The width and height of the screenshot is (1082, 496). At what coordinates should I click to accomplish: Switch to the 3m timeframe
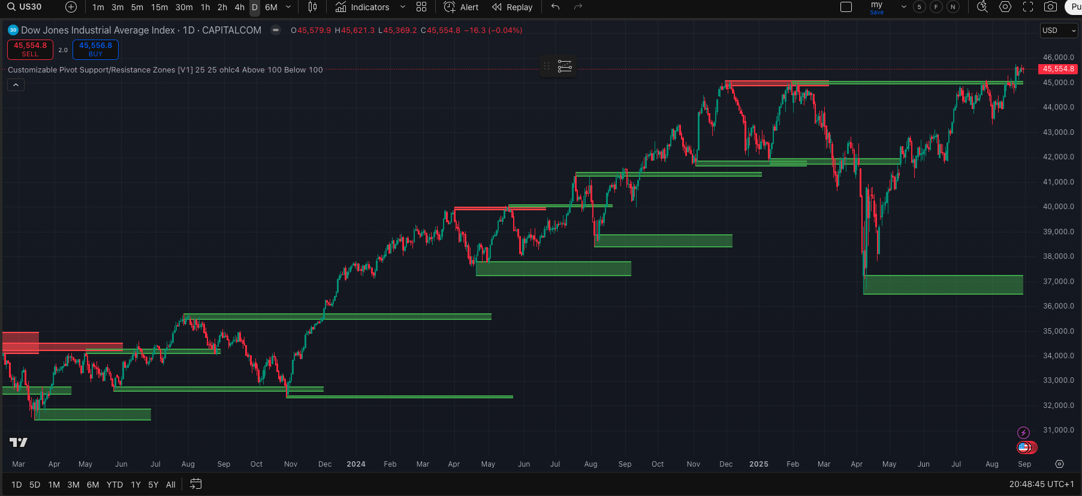(x=117, y=7)
